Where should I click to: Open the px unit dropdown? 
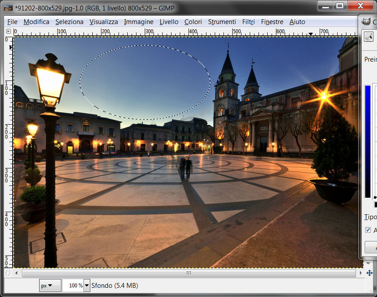coord(51,286)
